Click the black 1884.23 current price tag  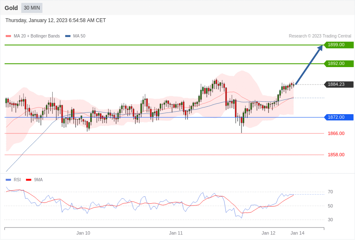click(339, 85)
